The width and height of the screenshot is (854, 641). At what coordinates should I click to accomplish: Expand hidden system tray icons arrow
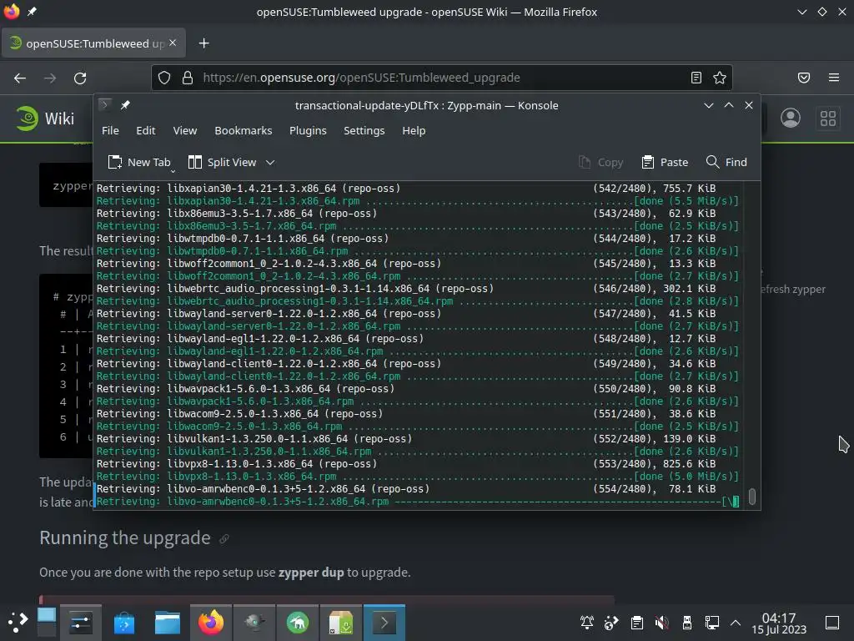pos(736,623)
